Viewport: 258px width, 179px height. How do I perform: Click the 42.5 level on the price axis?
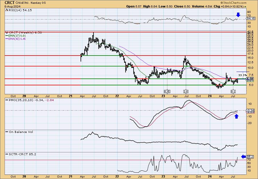[250, 32]
